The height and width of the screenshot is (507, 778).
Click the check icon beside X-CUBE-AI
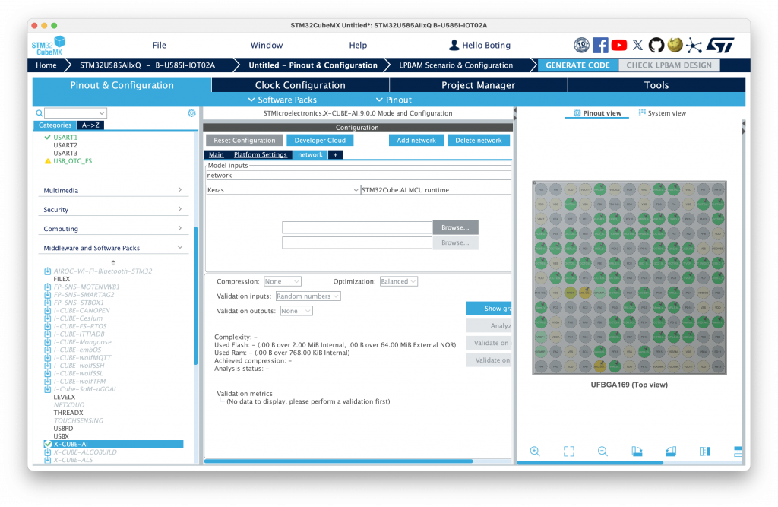(x=48, y=444)
